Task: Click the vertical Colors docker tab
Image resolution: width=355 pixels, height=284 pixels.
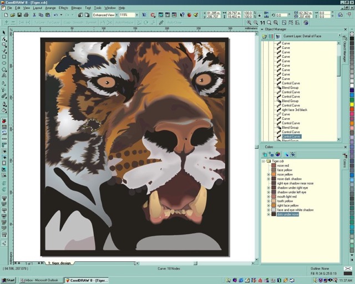Action: pos(345,161)
